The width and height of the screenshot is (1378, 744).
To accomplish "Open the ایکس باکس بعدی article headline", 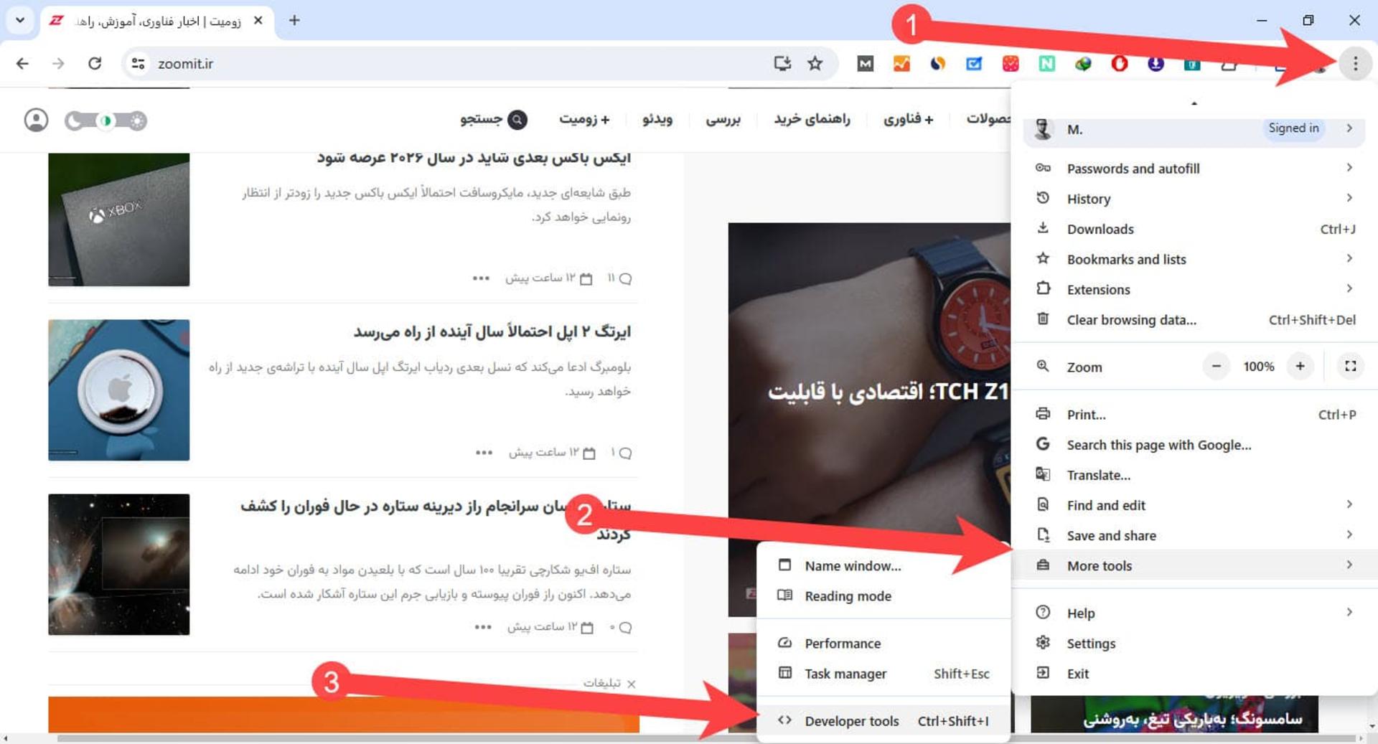I will tap(474, 158).
